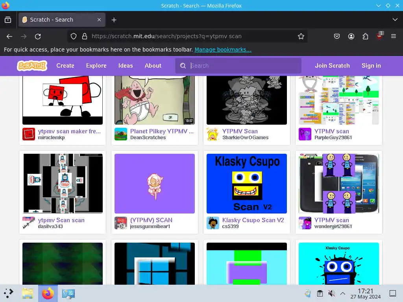The height and width of the screenshot is (302, 403).
Task: Open project Planet Pilkey YTPMV
Action: click(162, 131)
